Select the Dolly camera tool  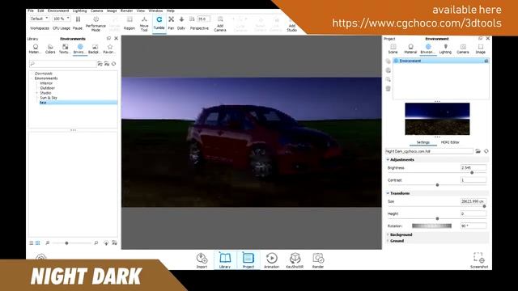(x=181, y=23)
